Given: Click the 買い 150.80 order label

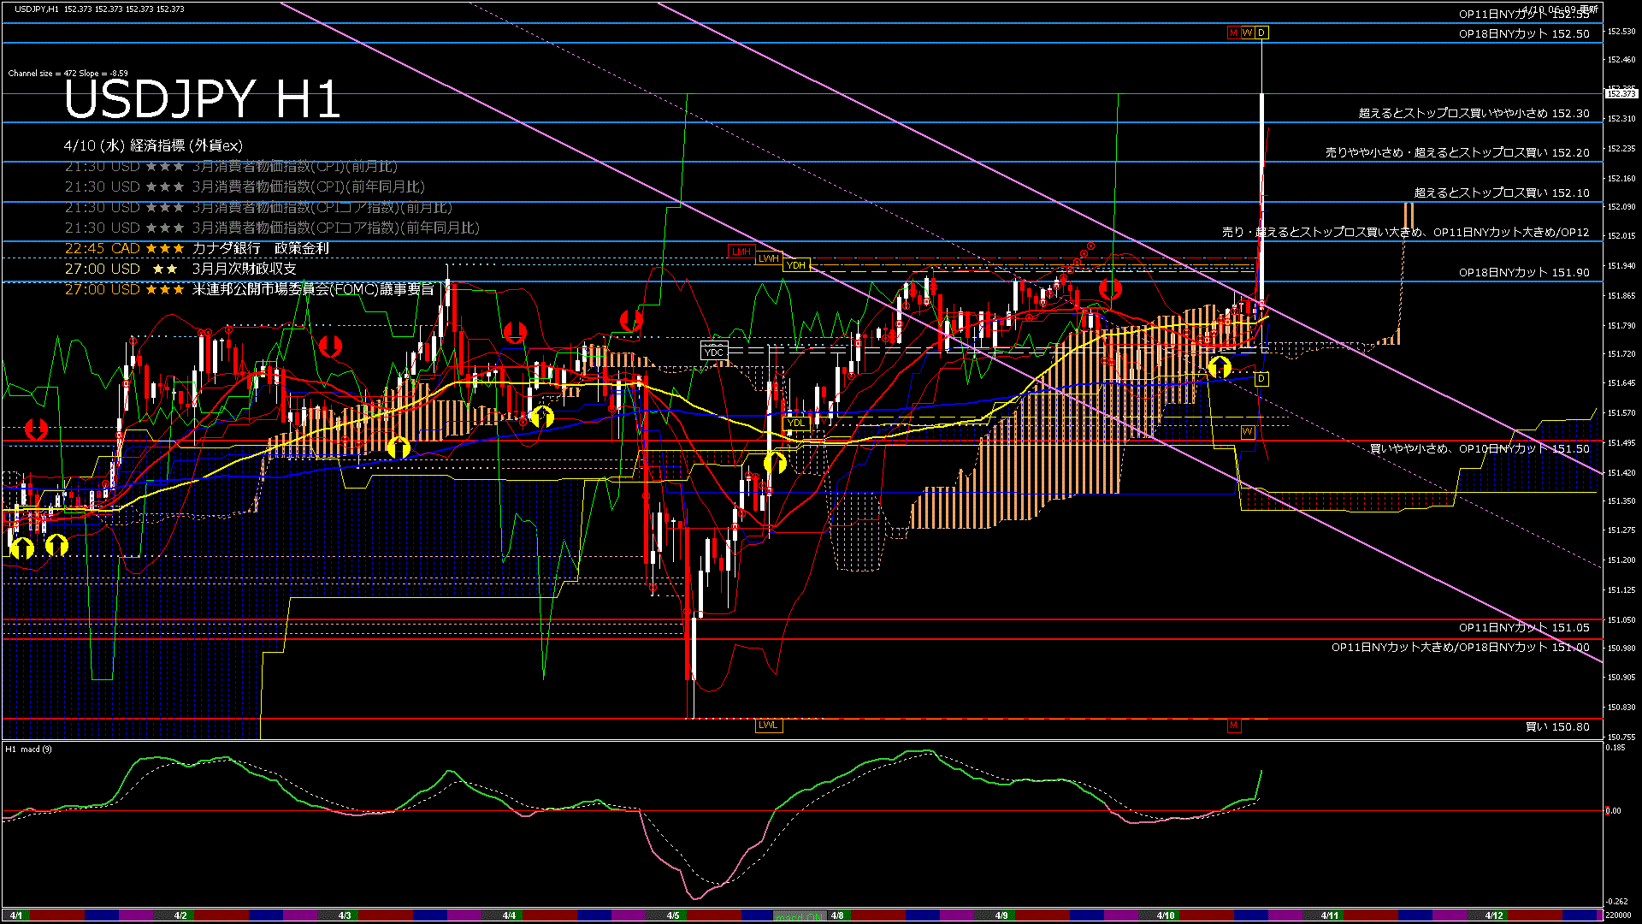Looking at the screenshot, I should click(x=1557, y=727).
